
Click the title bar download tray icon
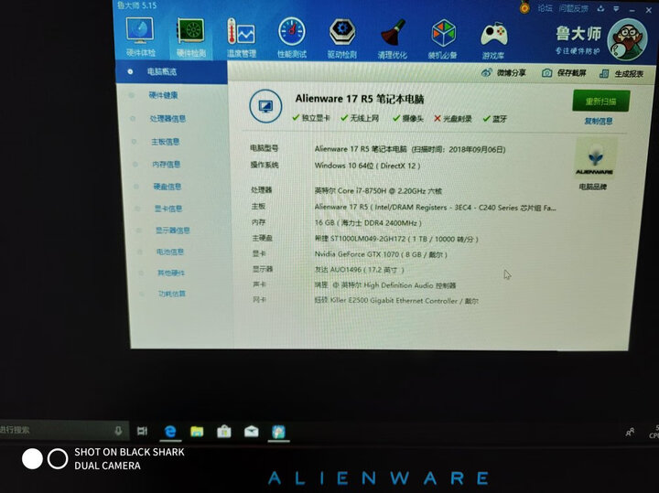tap(600, 8)
